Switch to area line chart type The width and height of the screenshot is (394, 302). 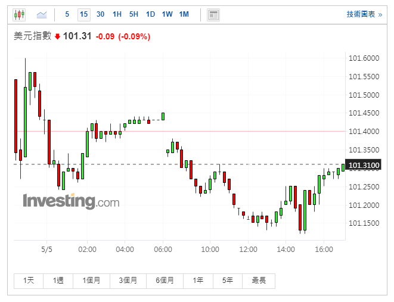coord(42,14)
